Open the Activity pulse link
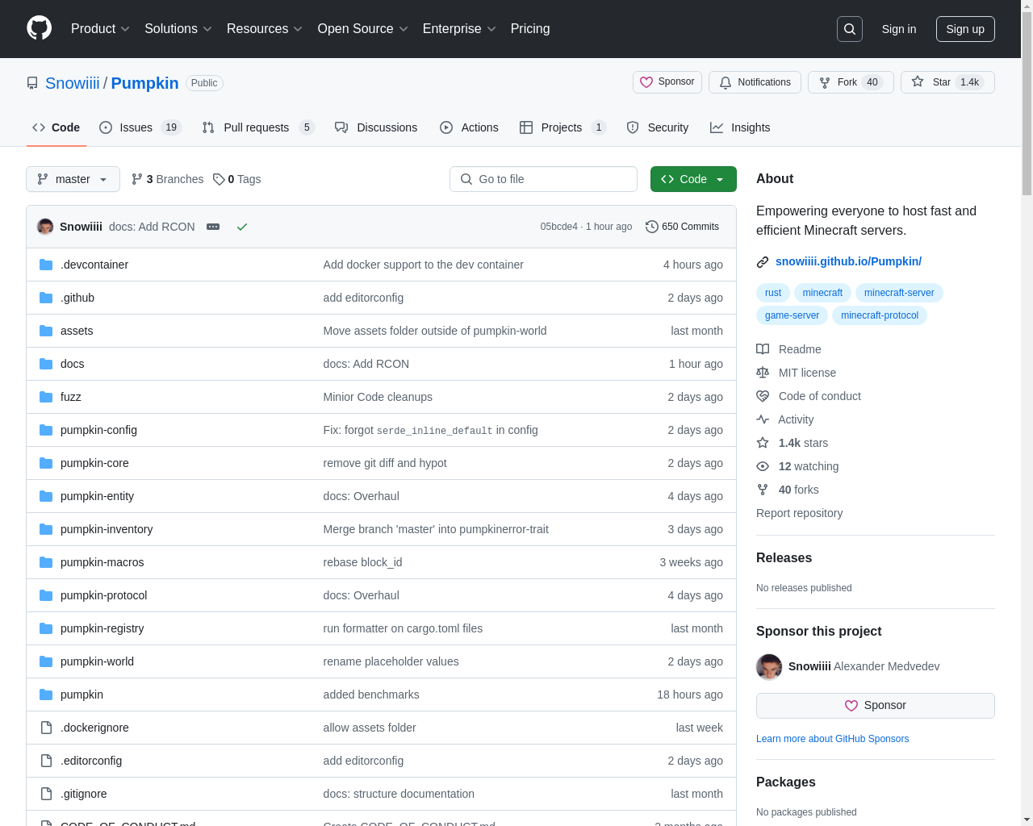Viewport: 1033px width, 826px height. (x=784, y=419)
